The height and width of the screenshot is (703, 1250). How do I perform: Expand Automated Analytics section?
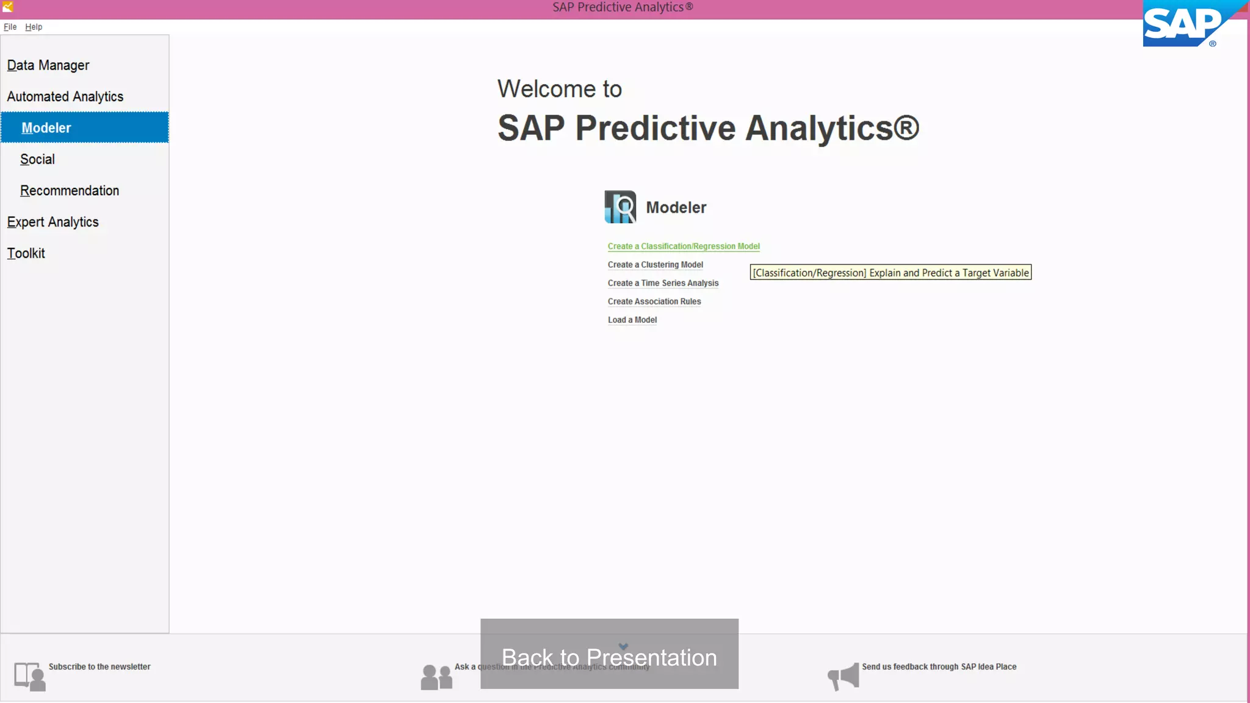65,96
